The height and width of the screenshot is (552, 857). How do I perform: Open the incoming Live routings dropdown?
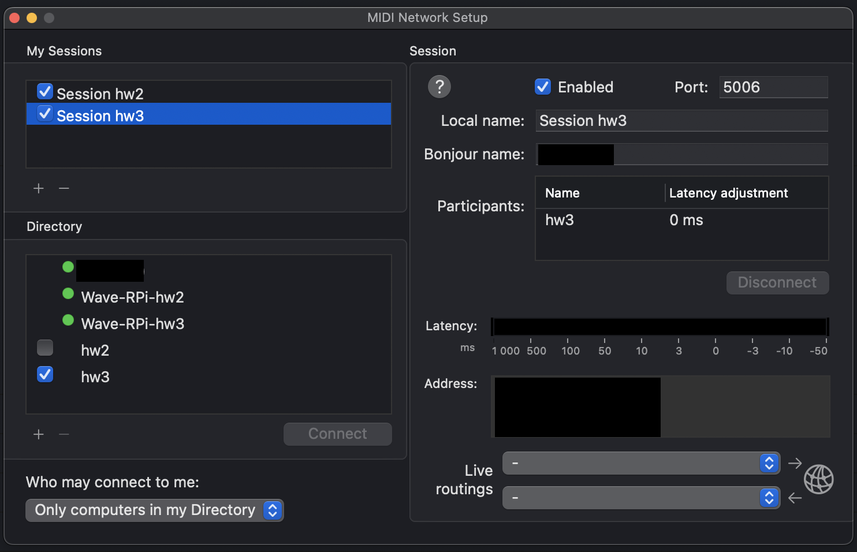[642, 498]
